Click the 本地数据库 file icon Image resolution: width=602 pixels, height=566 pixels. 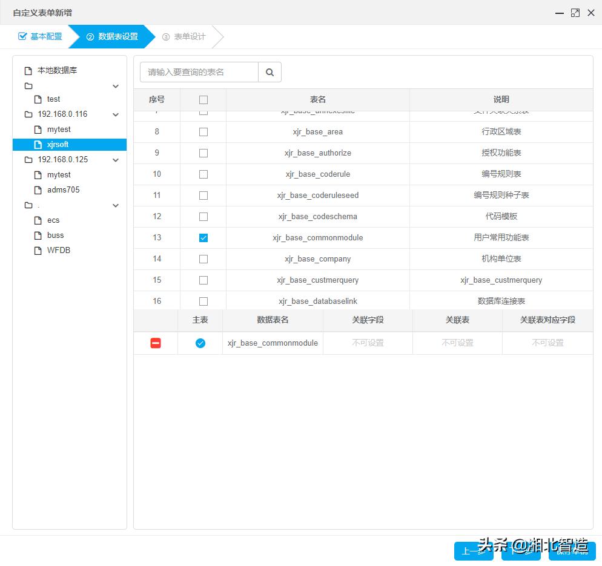28,71
